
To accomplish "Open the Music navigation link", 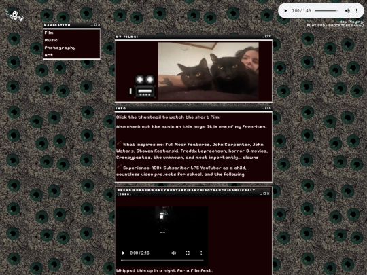I will (x=51, y=40).
